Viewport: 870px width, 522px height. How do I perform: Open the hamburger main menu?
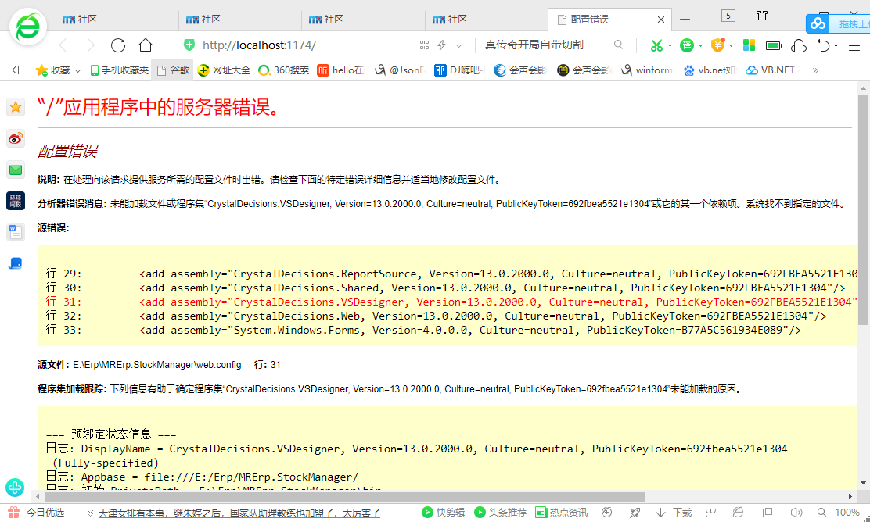854,46
